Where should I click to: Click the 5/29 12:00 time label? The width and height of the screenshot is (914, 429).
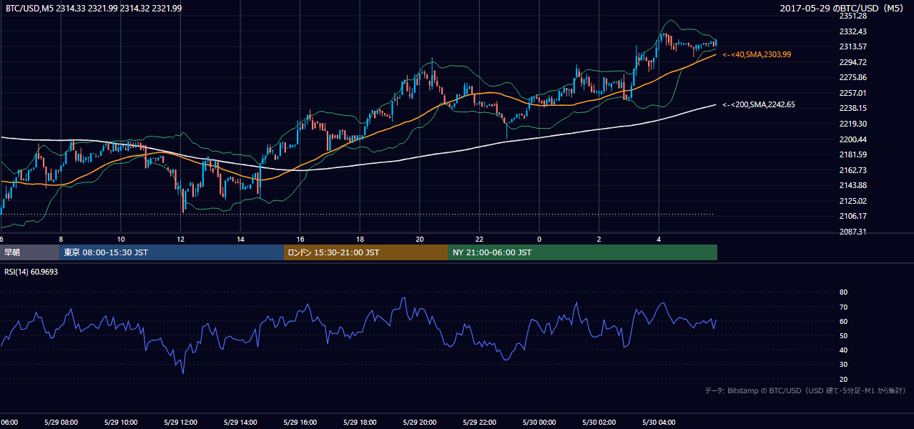180,422
